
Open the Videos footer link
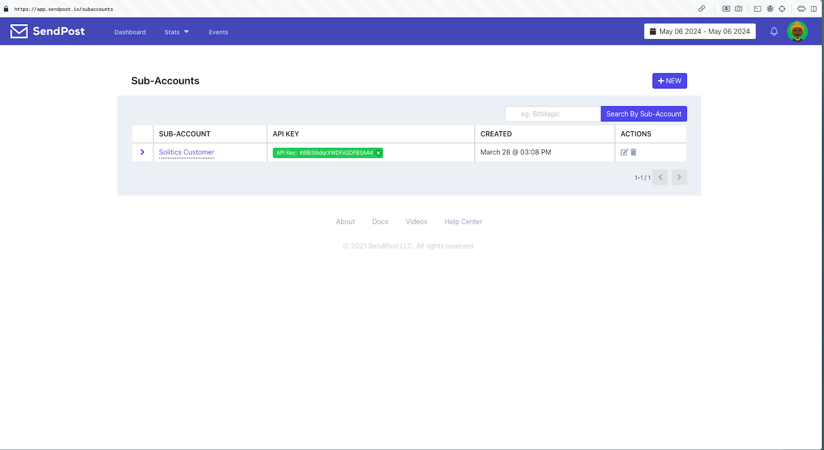click(x=417, y=222)
